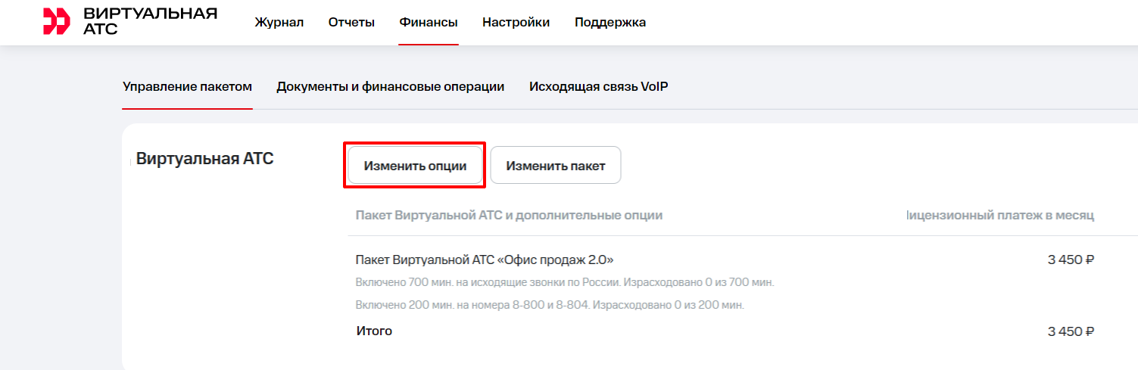Select the Финансы menu item
Screen dimensions: 1138x370
click(x=429, y=22)
